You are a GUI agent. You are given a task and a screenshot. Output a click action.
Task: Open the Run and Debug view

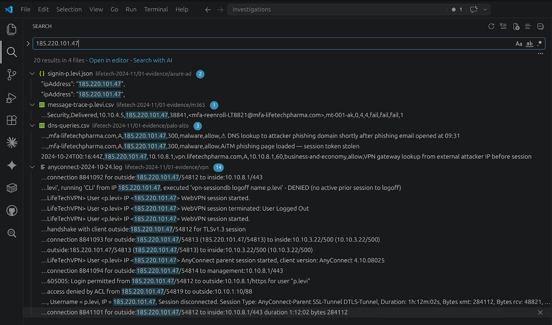pyautogui.click(x=12, y=98)
